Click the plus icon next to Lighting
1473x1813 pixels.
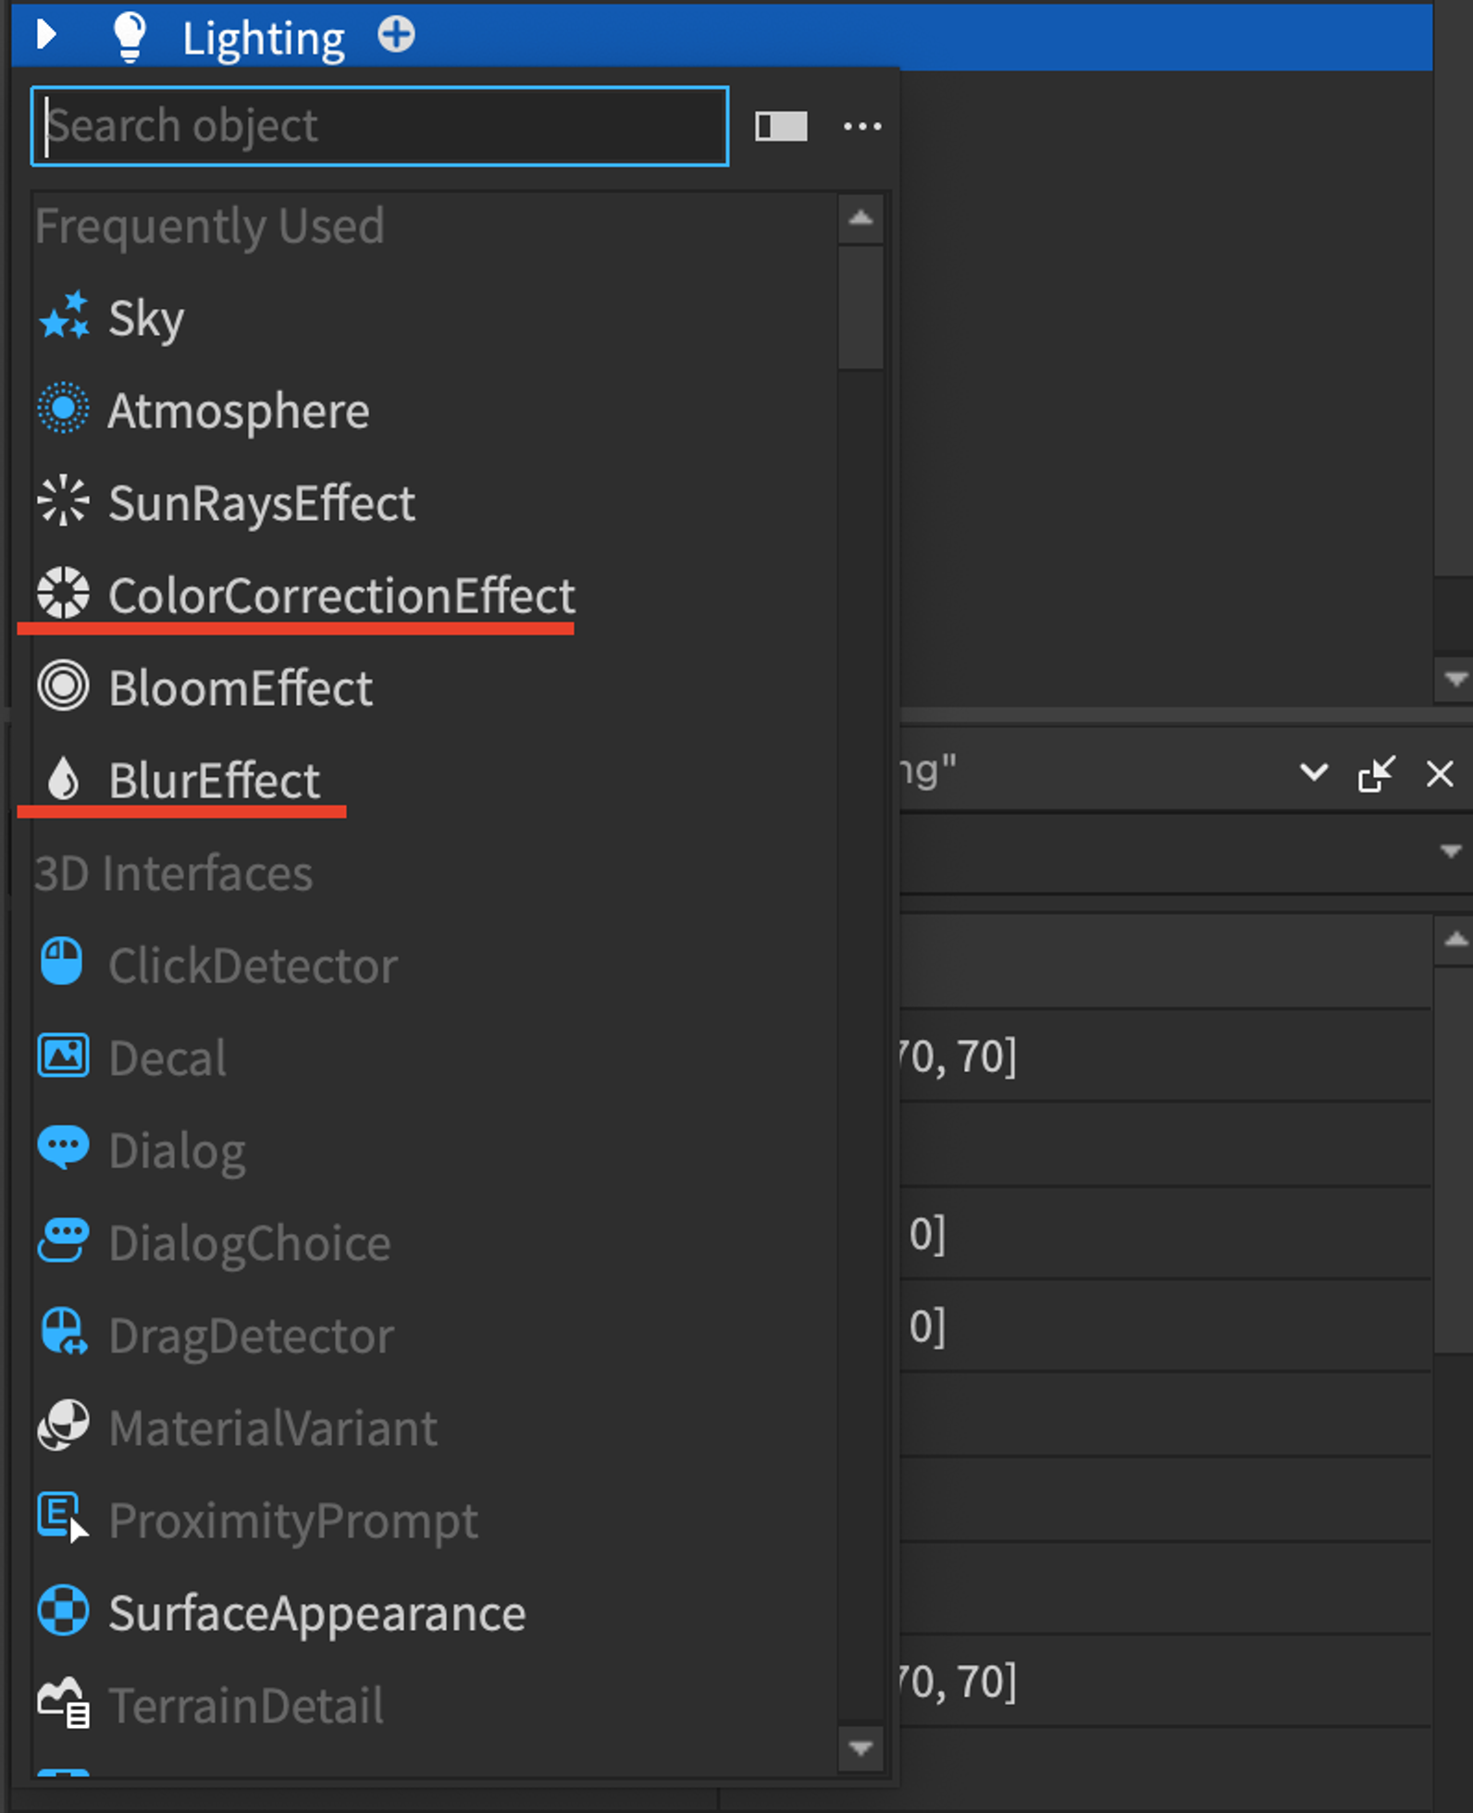click(x=396, y=35)
